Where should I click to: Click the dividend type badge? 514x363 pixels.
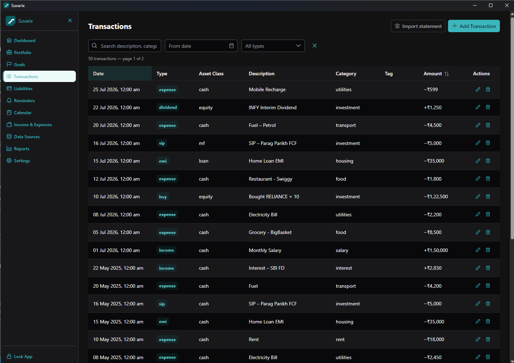(168, 107)
